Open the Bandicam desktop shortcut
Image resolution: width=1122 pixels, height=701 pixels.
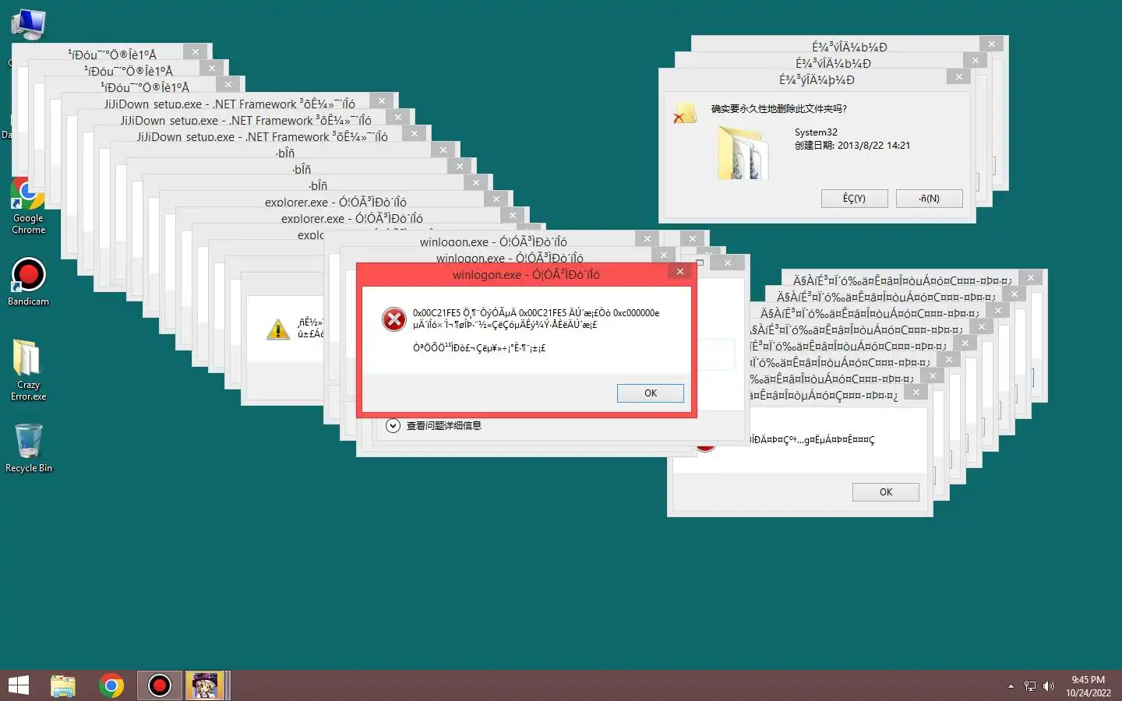tap(28, 282)
